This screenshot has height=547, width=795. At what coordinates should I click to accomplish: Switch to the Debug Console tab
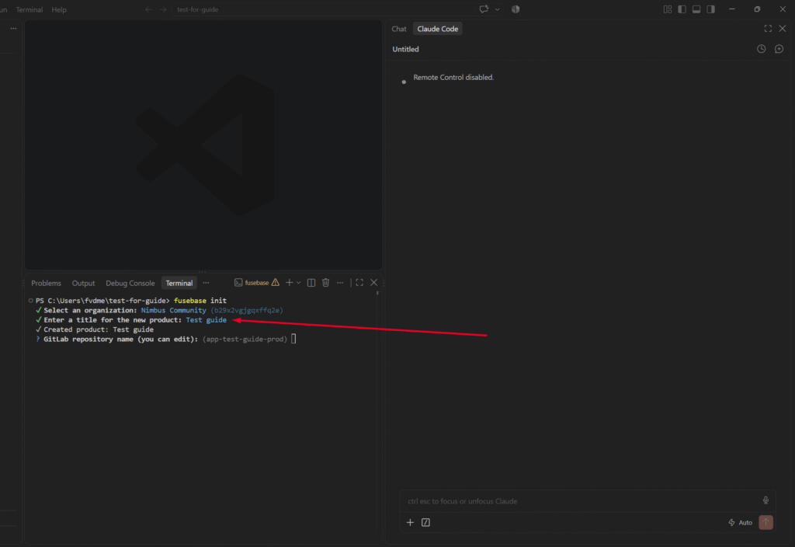pyautogui.click(x=130, y=283)
